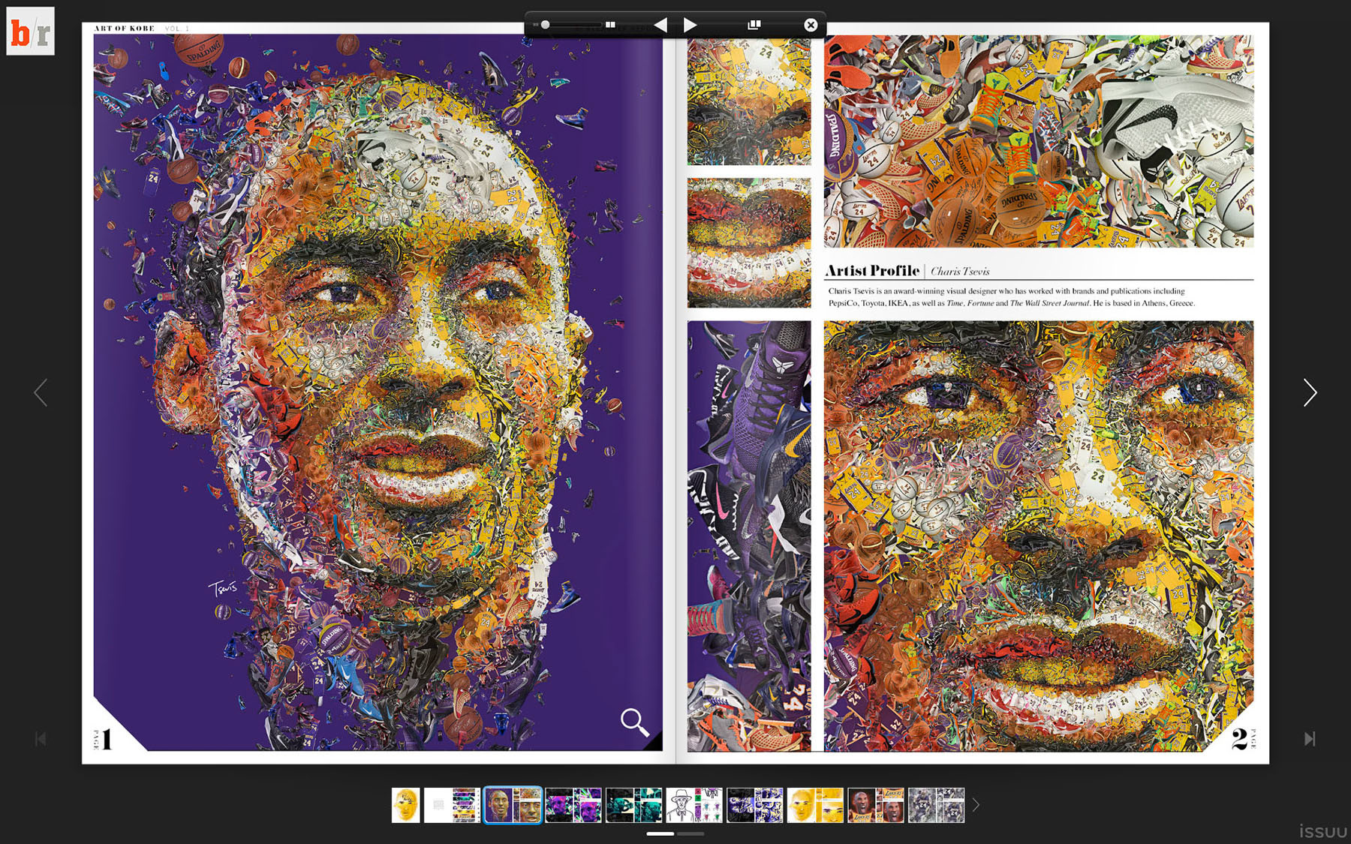Show more thumbnails with strip's right chevron
1351x844 pixels.
(976, 805)
